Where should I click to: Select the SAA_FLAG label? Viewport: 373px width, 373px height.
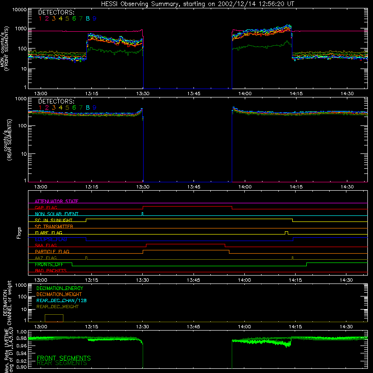point(46,245)
